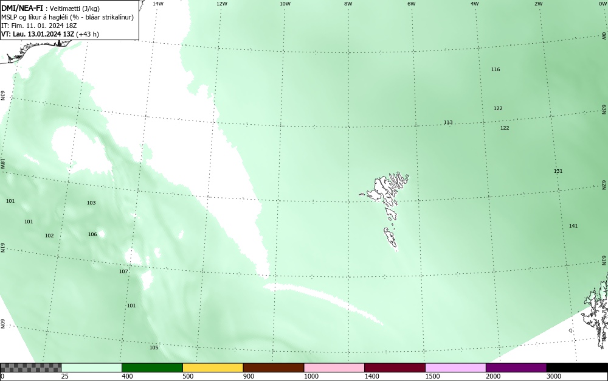This screenshot has height=381, width=608.
Task: Click the 107 value on the map
Action: 123,271
